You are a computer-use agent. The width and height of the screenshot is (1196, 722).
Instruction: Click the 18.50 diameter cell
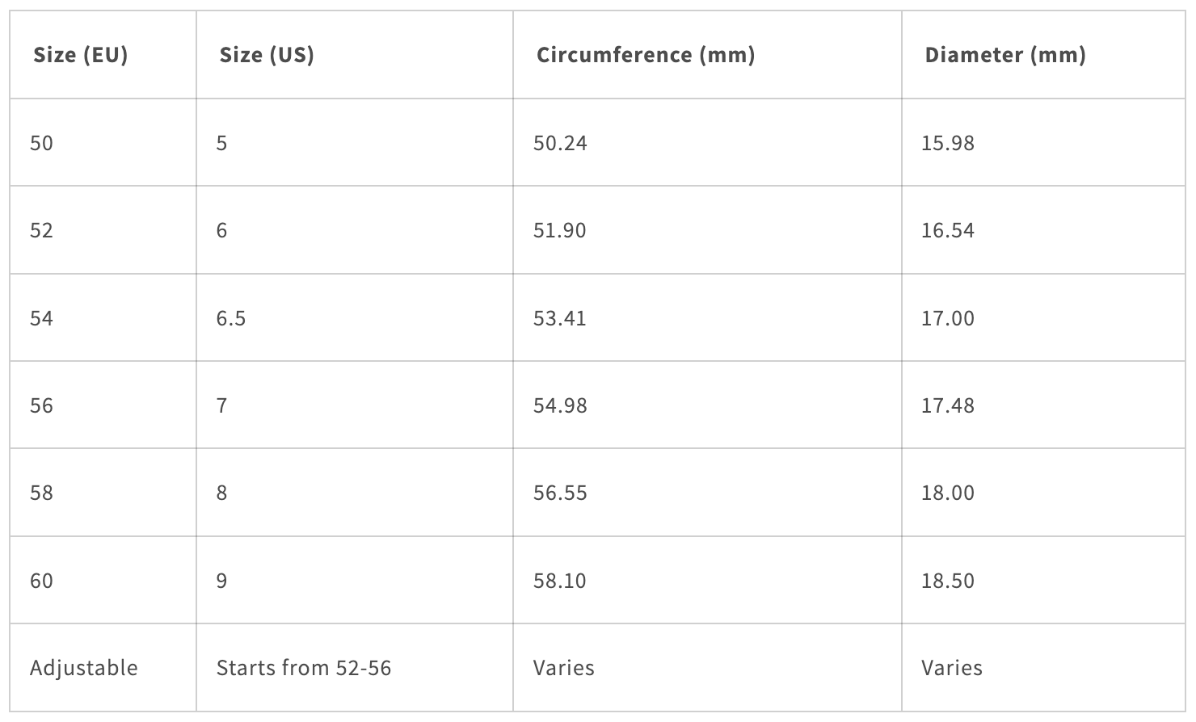947,581
